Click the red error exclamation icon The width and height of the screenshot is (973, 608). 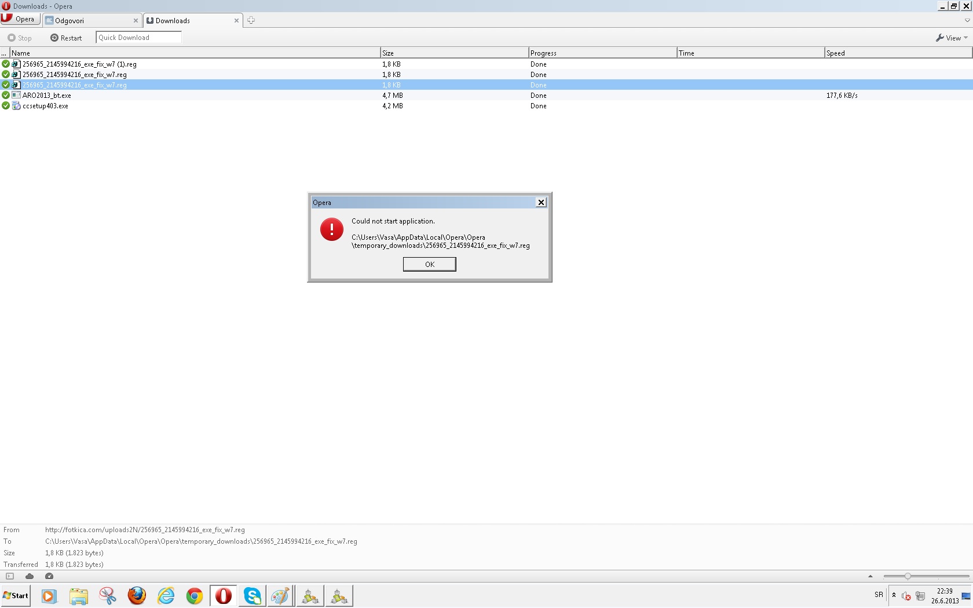coord(332,230)
